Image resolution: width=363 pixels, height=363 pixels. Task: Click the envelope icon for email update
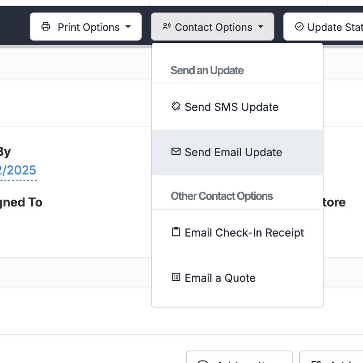(x=176, y=152)
